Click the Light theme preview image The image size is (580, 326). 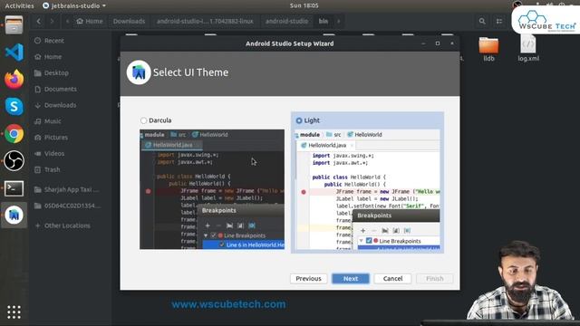pyautogui.click(x=367, y=189)
